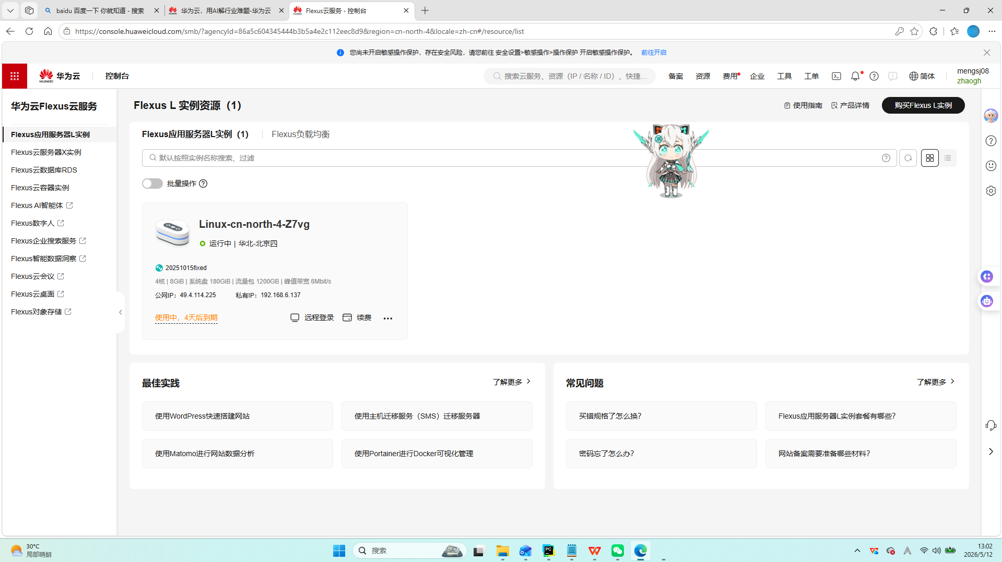Click the refresh icon beside instance search

[908, 158]
